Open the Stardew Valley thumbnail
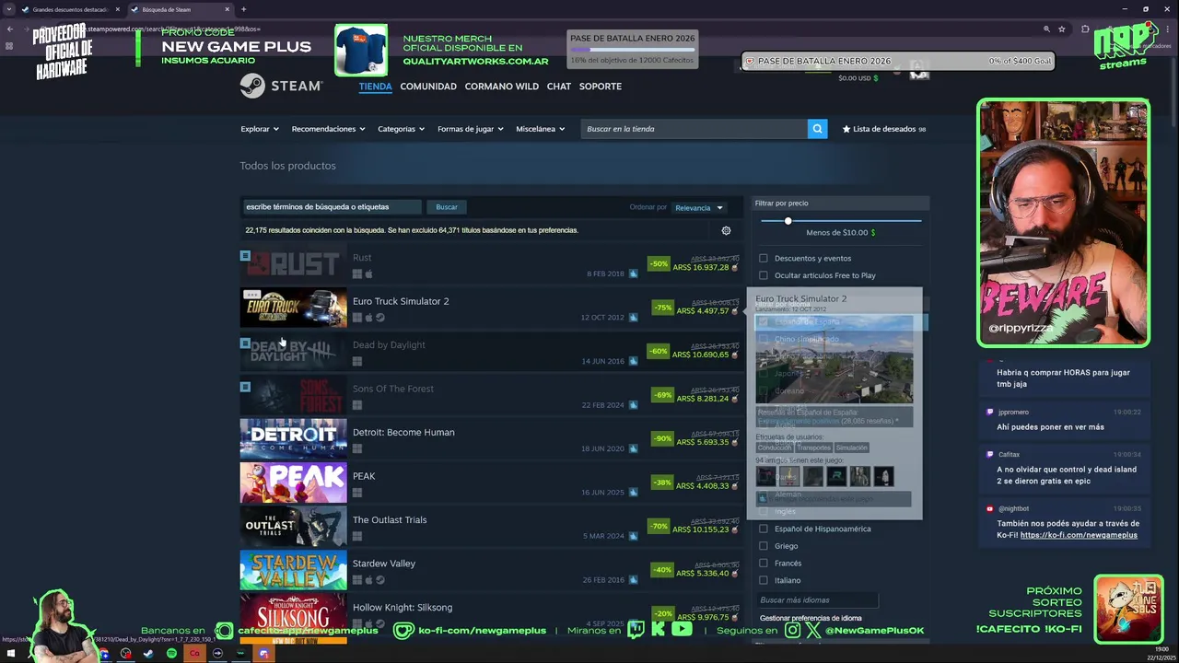Image resolution: width=1179 pixels, height=663 pixels. pos(293,571)
